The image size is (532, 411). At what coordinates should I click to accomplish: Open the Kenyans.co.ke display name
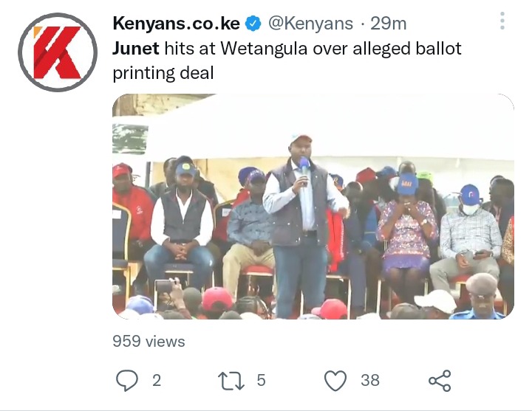tap(176, 24)
